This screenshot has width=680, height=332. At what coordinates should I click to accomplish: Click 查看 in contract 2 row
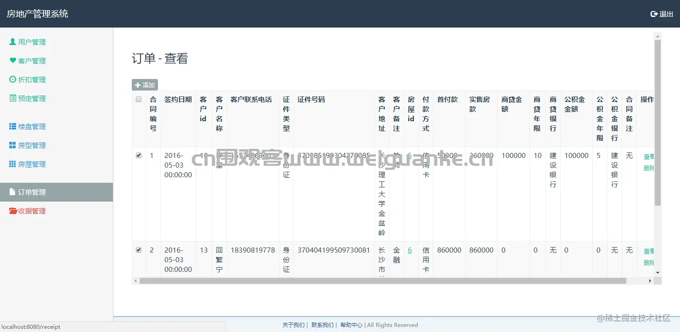click(x=649, y=251)
